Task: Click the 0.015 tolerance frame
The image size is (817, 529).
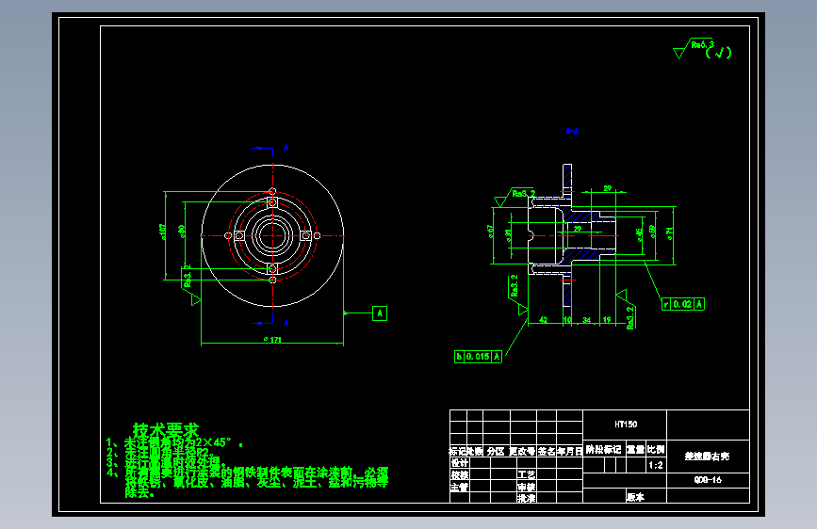Action: pos(478,357)
